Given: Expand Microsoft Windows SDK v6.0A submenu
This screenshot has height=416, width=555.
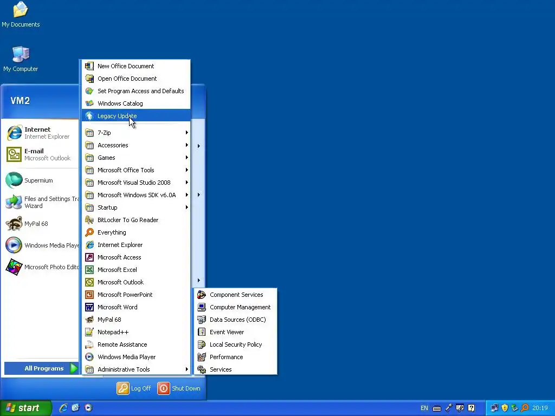Looking at the screenshot, I should pos(136,195).
